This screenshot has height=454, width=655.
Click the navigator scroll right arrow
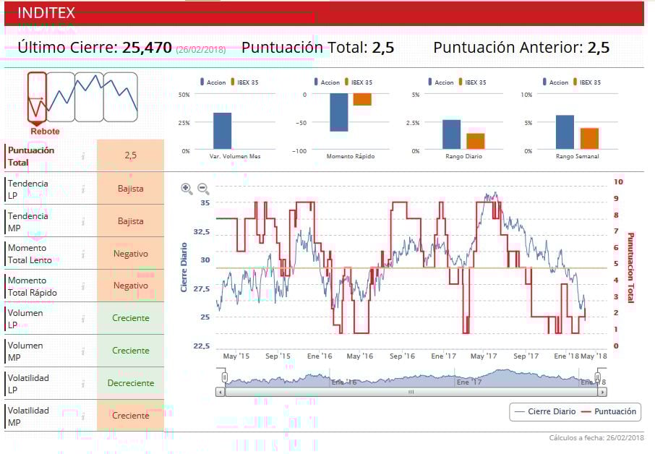[602, 392]
